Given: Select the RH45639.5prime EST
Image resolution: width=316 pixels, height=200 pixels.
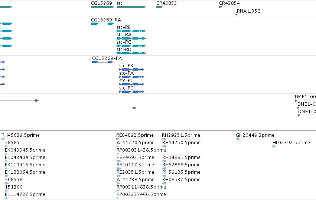Looking at the screenshot, I should coord(20,135).
